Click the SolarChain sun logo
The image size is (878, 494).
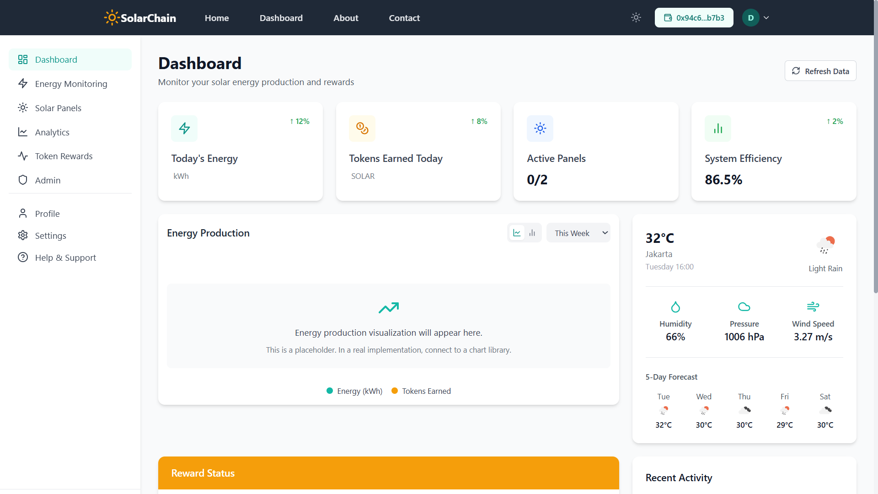point(111,17)
